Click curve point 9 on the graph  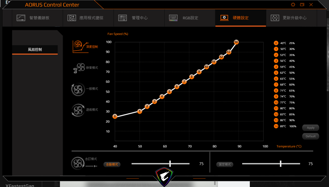tap(199, 72)
